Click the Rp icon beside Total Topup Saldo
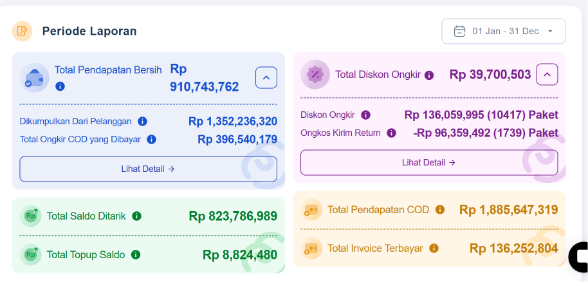The width and height of the screenshot is (588, 282). (30, 254)
